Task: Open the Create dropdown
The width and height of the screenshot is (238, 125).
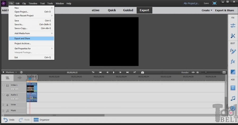Action: 207,10
